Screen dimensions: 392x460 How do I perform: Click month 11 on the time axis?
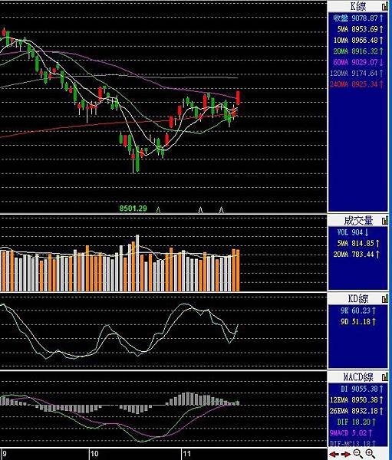pos(186,454)
